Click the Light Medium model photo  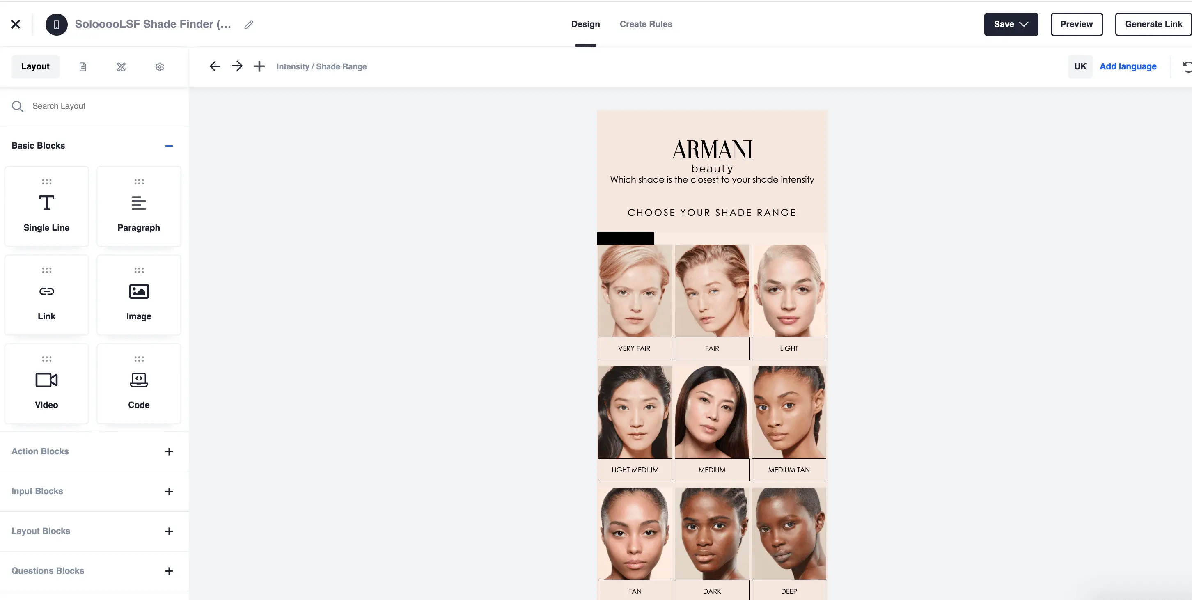pyautogui.click(x=635, y=412)
